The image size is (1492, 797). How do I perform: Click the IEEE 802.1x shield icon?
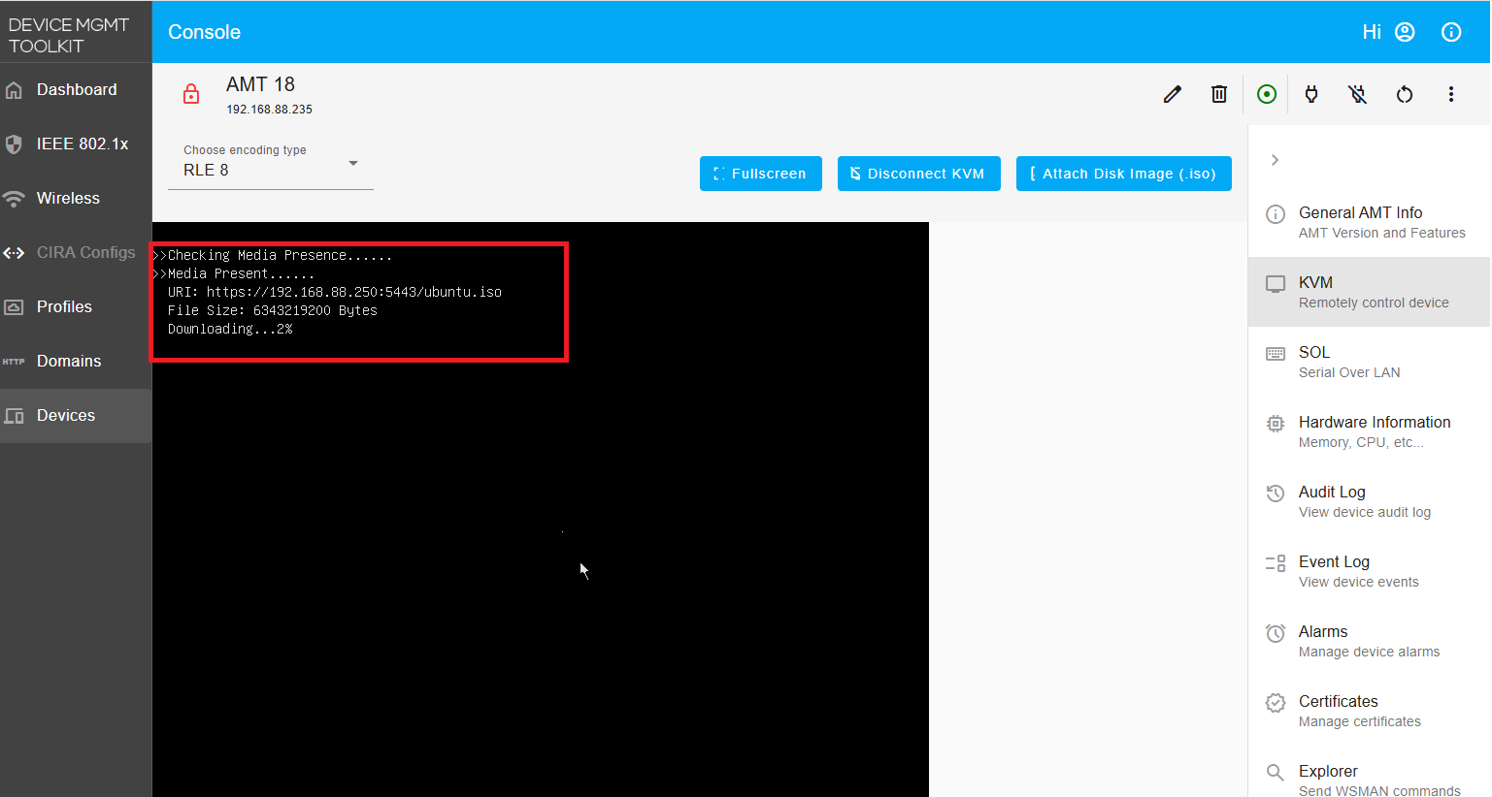point(14,144)
